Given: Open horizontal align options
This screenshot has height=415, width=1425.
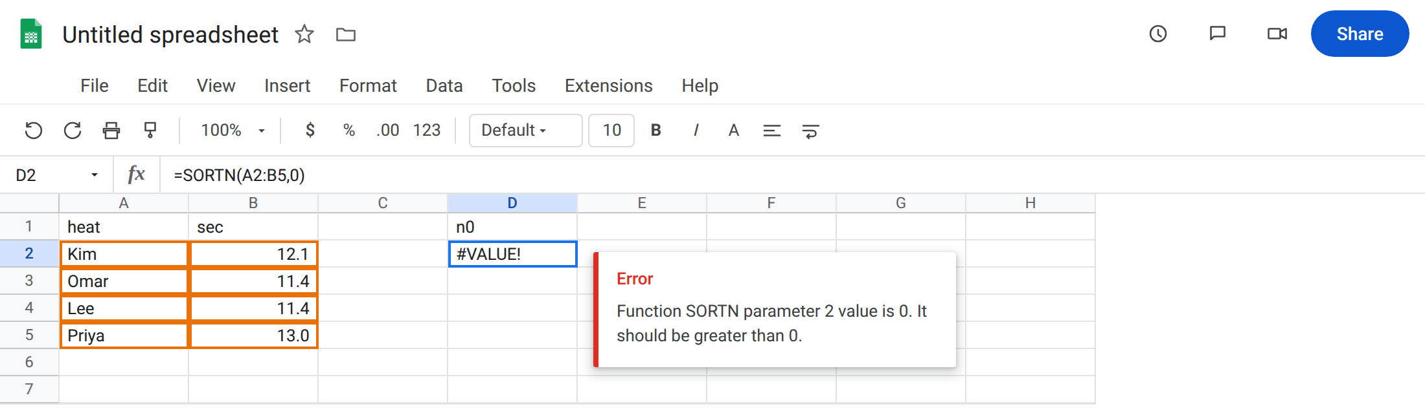Looking at the screenshot, I should coord(771,131).
